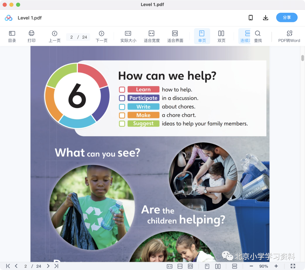Click the blue Write label
The height and width of the screenshot is (270, 305).
(x=143, y=107)
